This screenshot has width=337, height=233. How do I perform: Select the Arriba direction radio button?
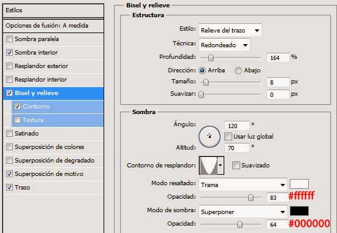[x=202, y=71]
